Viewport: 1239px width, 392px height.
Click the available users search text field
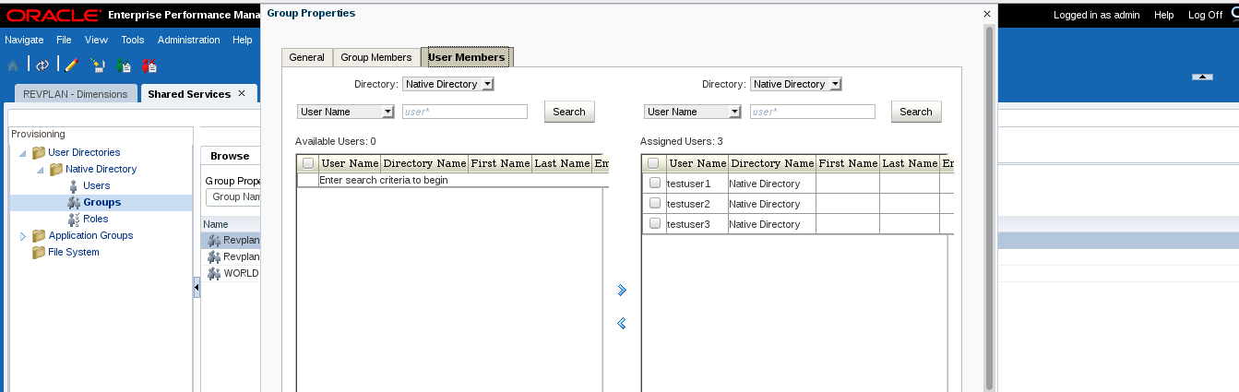point(465,112)
